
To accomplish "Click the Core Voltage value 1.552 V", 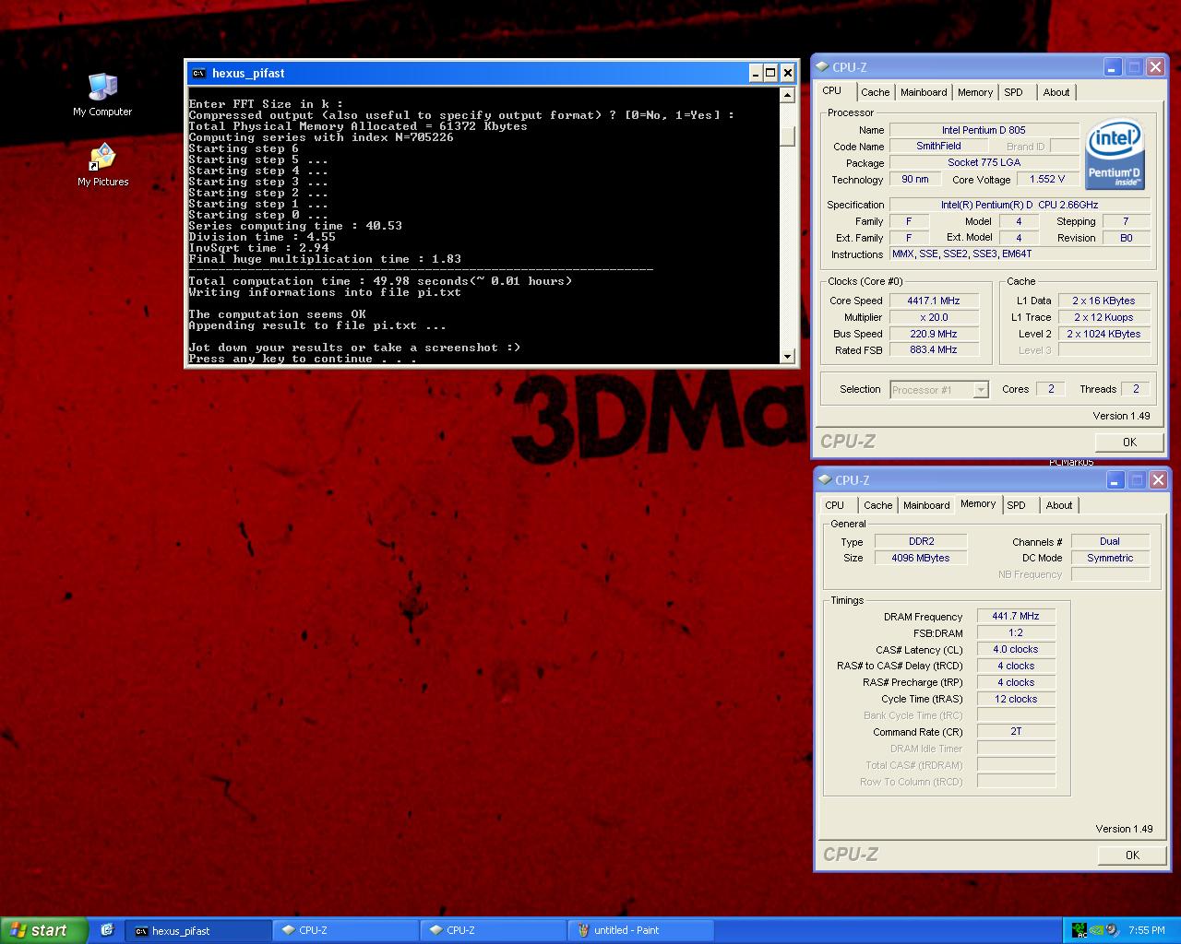I will click(1047, 179).
